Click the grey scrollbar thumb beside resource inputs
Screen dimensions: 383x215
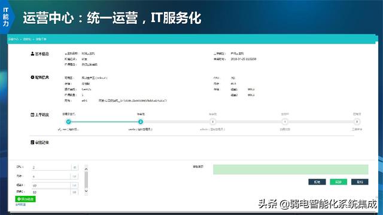click(x=86, y=180)
